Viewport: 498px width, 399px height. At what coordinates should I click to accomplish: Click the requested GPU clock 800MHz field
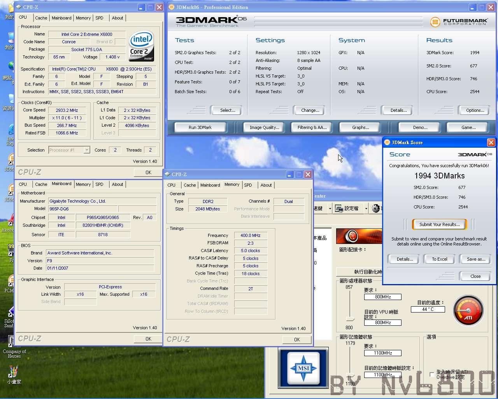(382, 297)
